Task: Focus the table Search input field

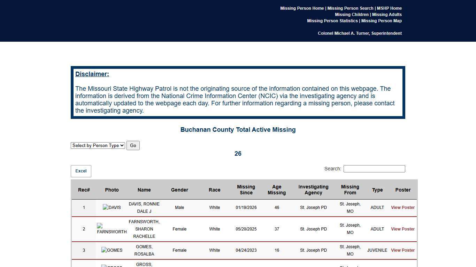Action: click(x=374, y=169)
